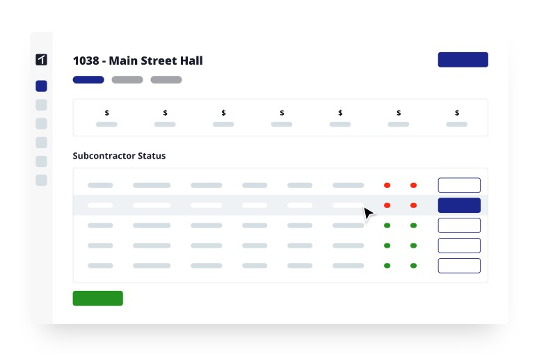537x359 pixels.
Task: Select the blue active tab pill under the title
Action: [88, 80]
